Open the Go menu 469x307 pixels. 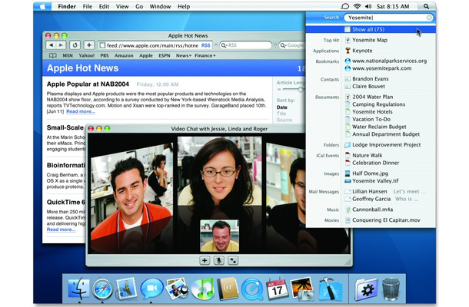(x=139, y=6)
